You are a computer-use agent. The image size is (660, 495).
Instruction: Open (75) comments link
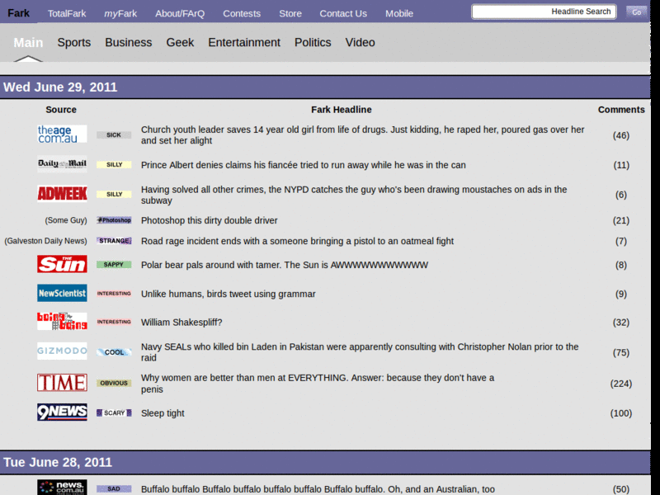click(621, 353)
